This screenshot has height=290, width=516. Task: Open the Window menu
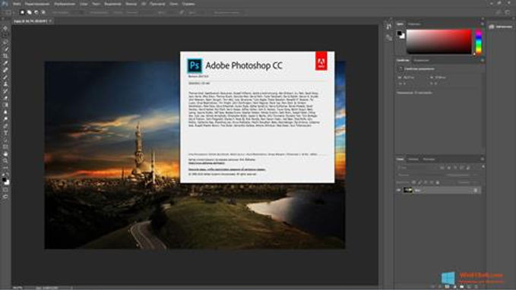(x=174, y=4)
